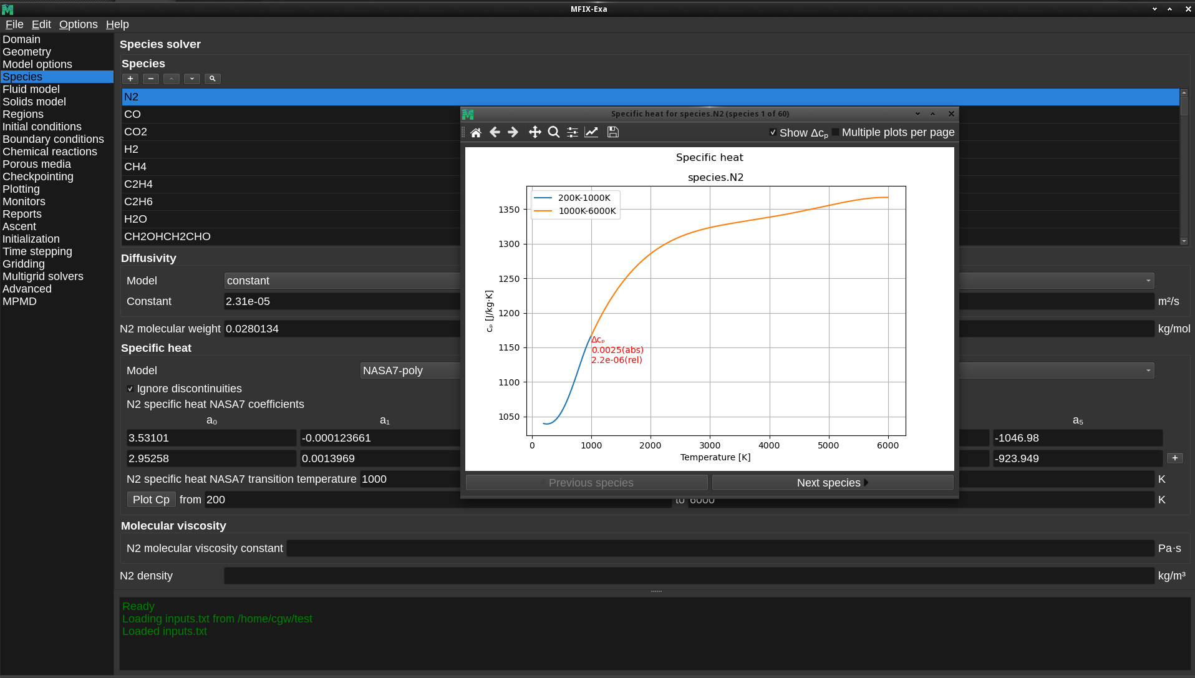
Task: Open the Options menu
Action: click(78, 24)
